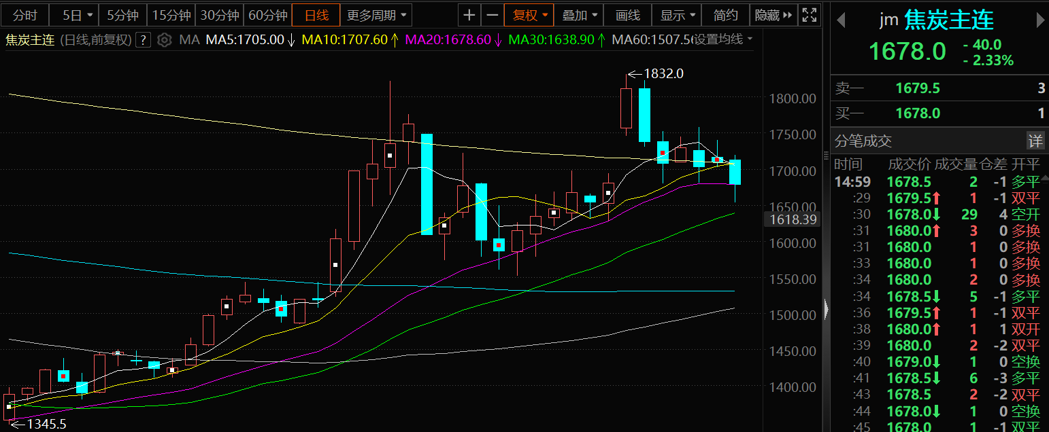
Task: Click the zoom in plus icon
Action: click(469, 15)
